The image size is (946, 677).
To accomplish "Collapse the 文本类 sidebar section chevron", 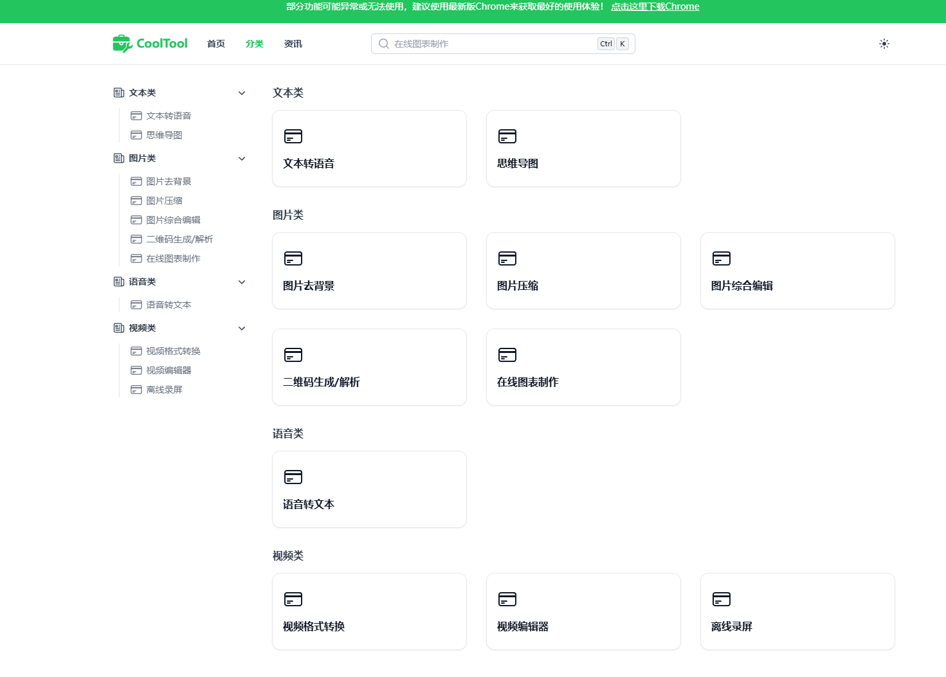I will click(x=242, y=93).
